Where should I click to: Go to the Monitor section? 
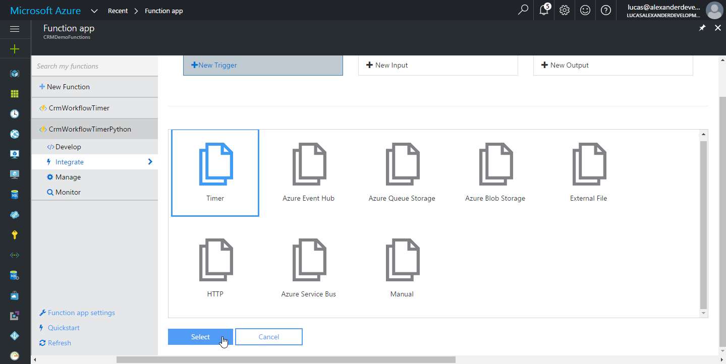point(68,192)
